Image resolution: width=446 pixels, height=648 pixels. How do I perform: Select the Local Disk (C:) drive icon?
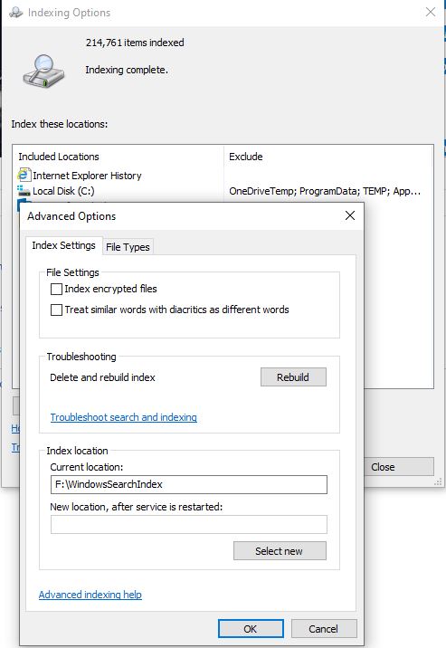tap(24, 191)
